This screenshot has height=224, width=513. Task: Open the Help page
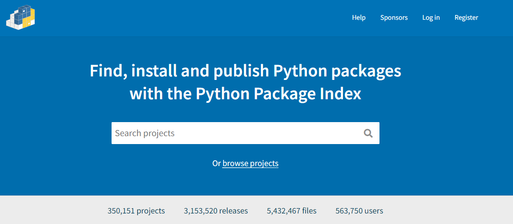tap(358, 18)
